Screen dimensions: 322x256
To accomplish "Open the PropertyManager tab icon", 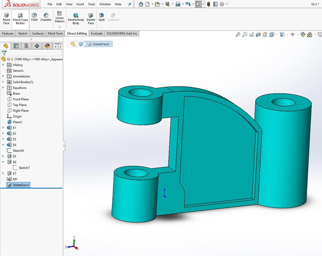I will click(x=16, y=46).
